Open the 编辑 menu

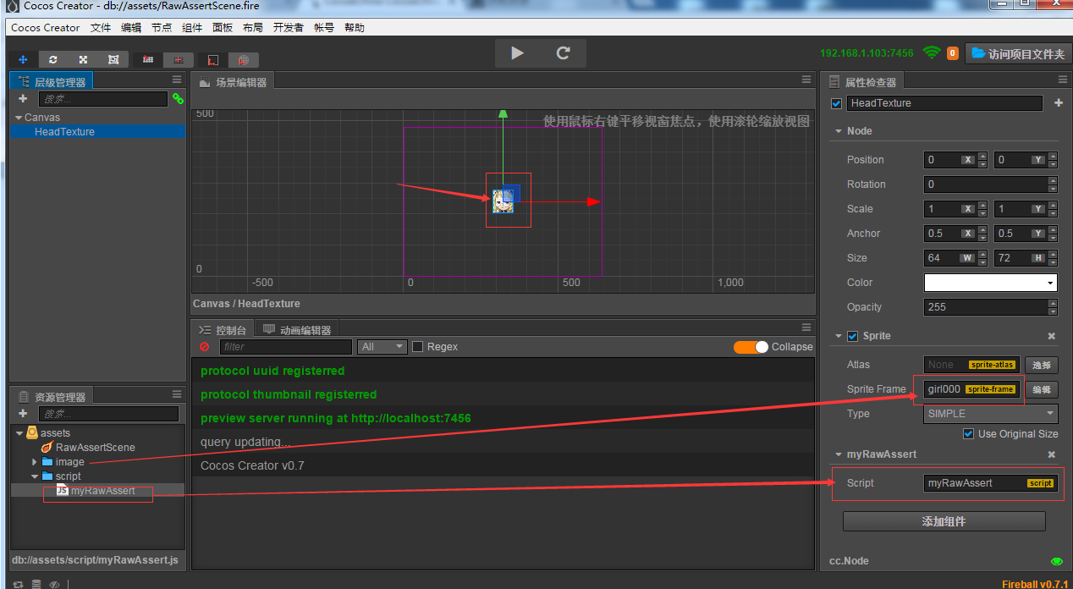pyautogui.click(x=131, y=28)
